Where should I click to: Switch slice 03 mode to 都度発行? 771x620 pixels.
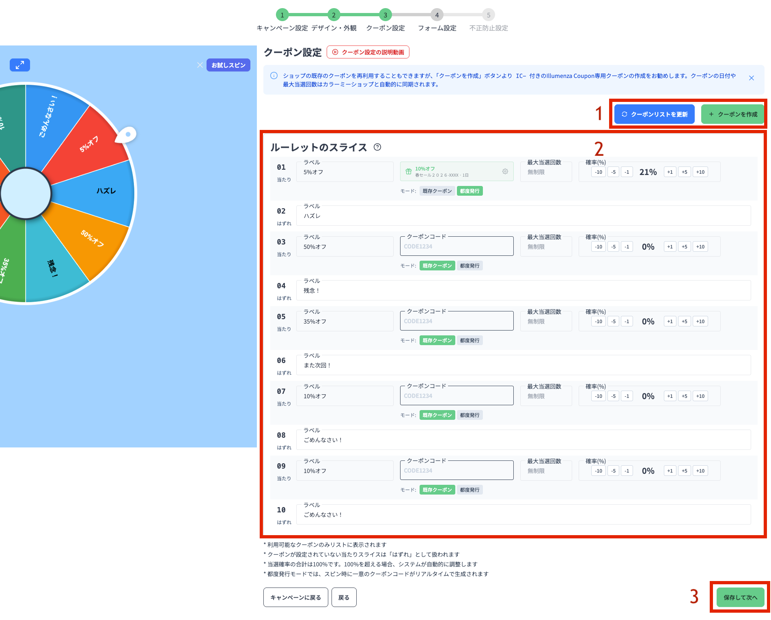pyautogui.click(x=469, y=266)
